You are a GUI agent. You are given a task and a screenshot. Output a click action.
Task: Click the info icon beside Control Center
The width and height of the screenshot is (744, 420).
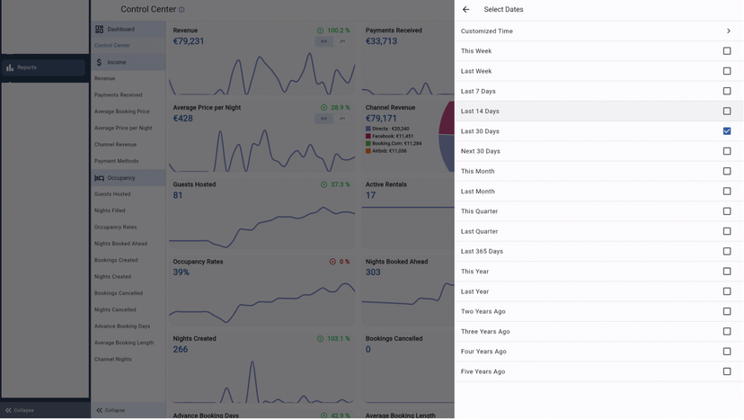(182, 10)
